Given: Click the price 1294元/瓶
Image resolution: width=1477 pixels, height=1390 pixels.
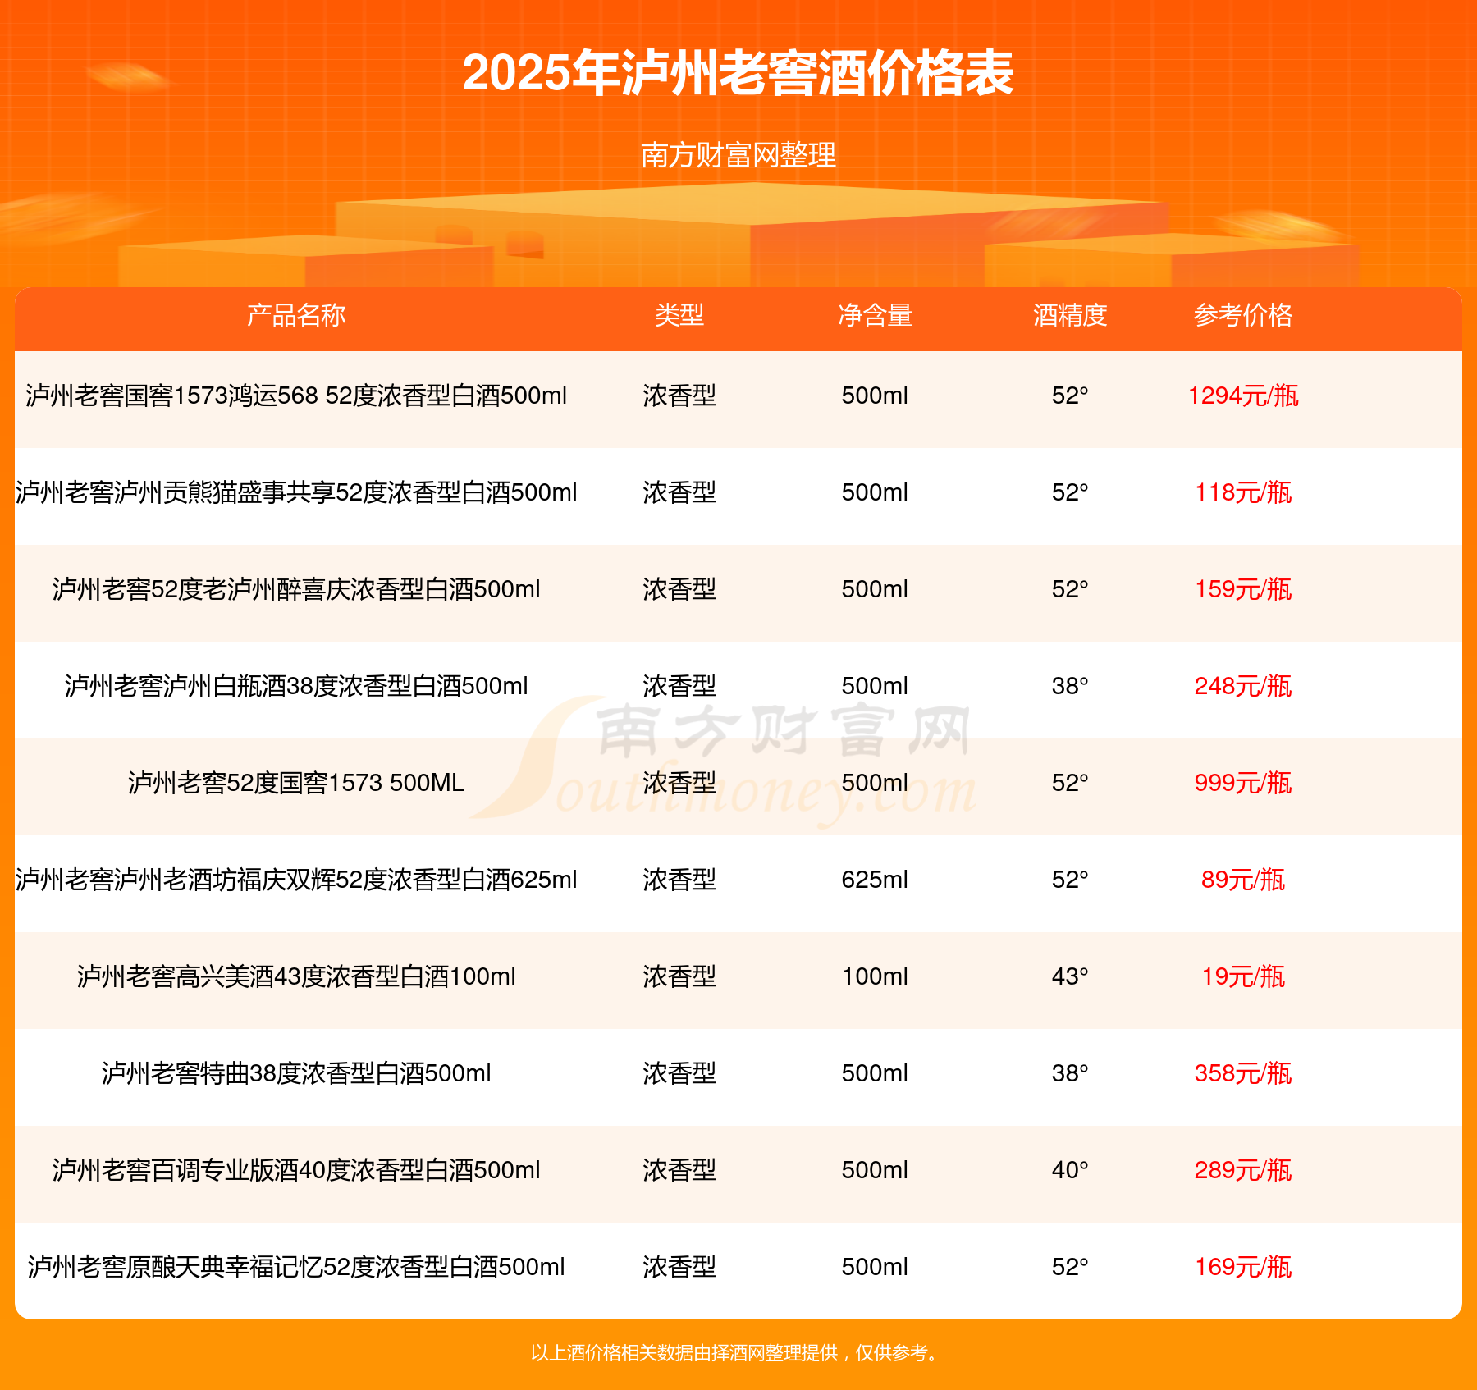Looking at the screenshot, I should (x=1243, y=396).
